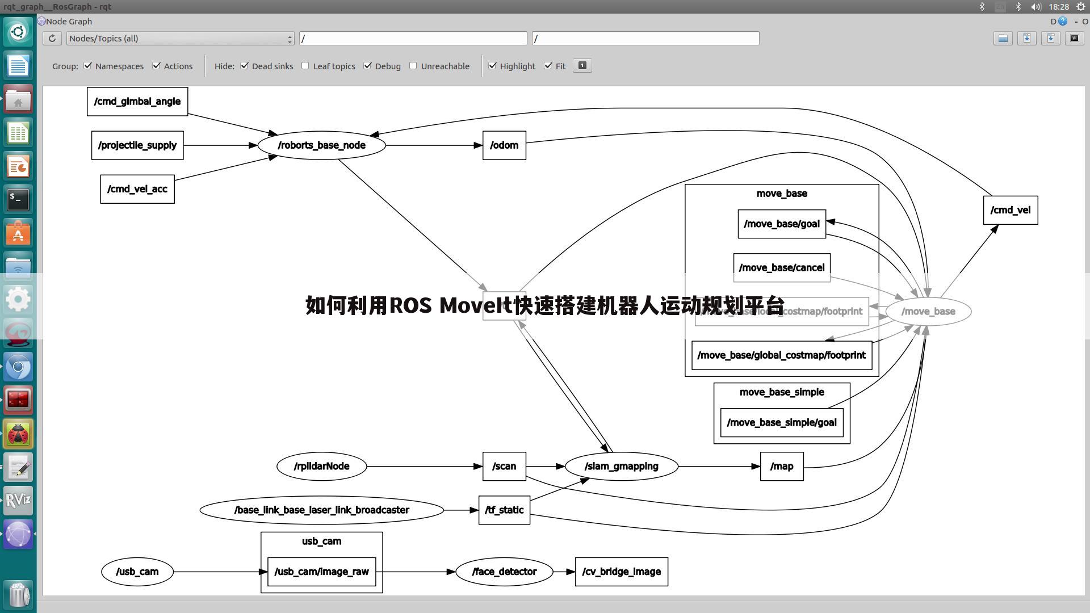Viewport: 1090px width, 613px height.
Task: Click the help question mark dropdown
Action: point(1063,21)
